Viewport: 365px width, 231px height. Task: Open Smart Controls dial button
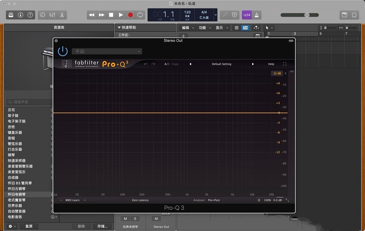pyautogui.click(x=43, y=15)
